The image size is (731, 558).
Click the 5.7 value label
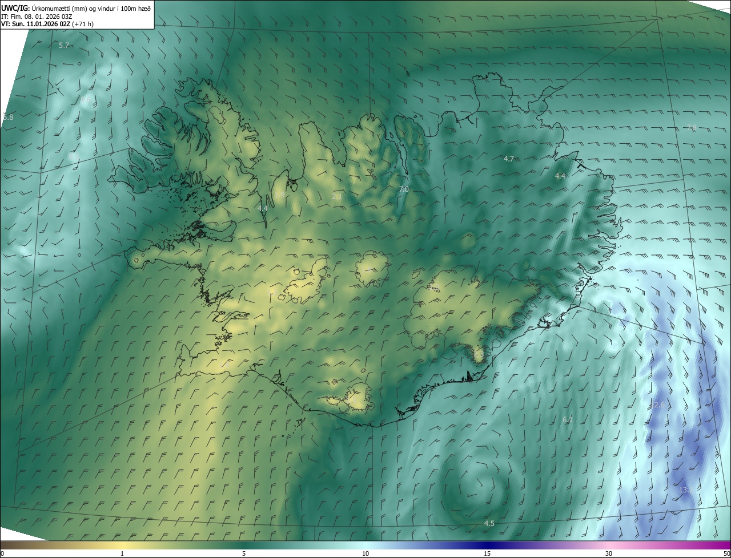tap(64, 45)
